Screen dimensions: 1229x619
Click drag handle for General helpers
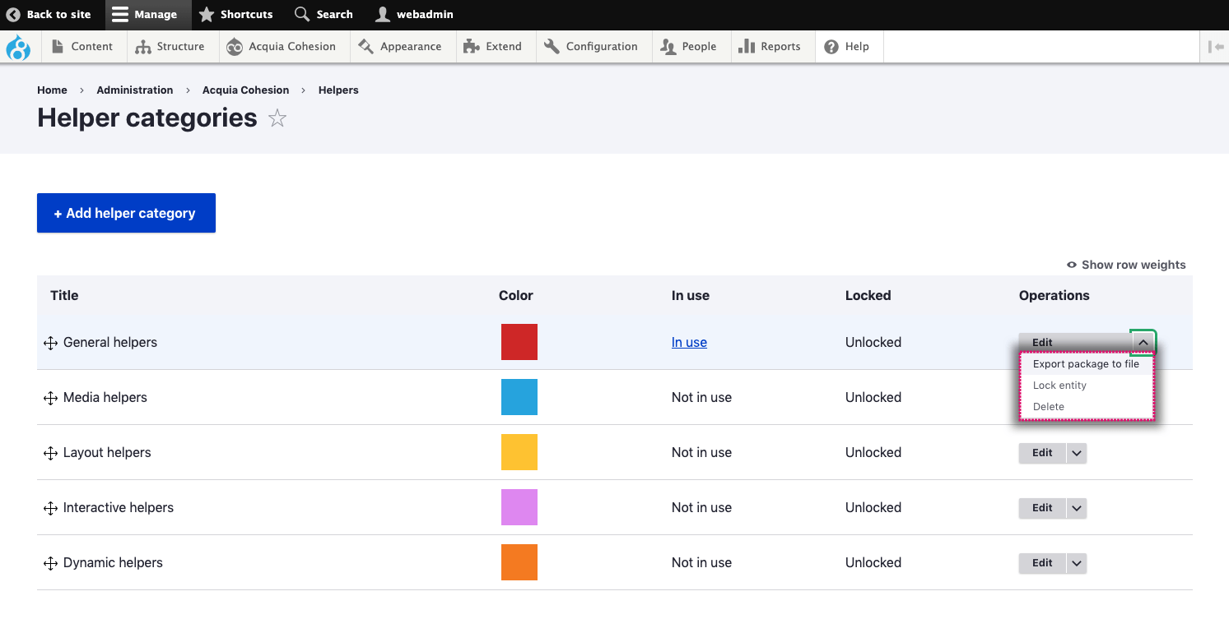coord(50,343)
